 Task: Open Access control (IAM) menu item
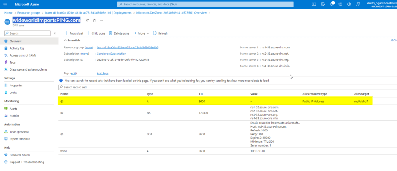(x=24, y=55)
